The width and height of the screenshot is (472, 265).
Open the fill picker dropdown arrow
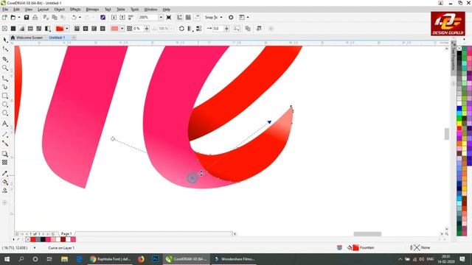pos(67,29)
